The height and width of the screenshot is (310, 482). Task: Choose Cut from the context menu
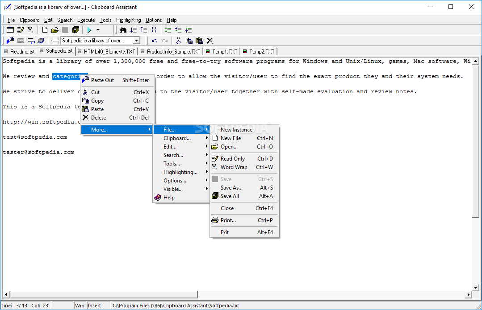[117, 92]
